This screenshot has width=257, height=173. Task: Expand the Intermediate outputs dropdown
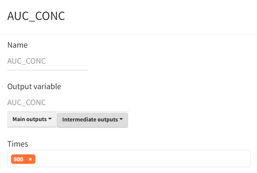92,120
